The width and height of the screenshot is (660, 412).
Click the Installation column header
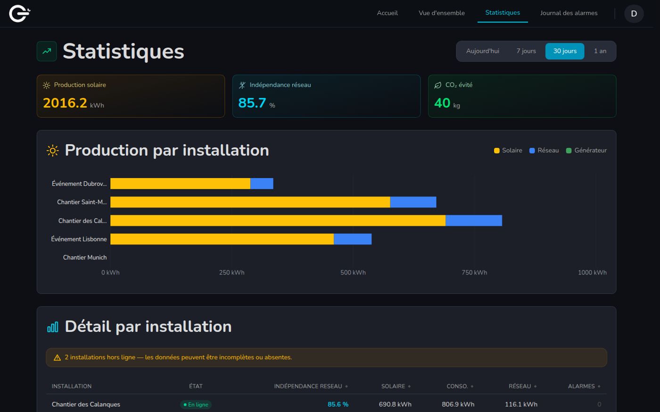point(72,387)
